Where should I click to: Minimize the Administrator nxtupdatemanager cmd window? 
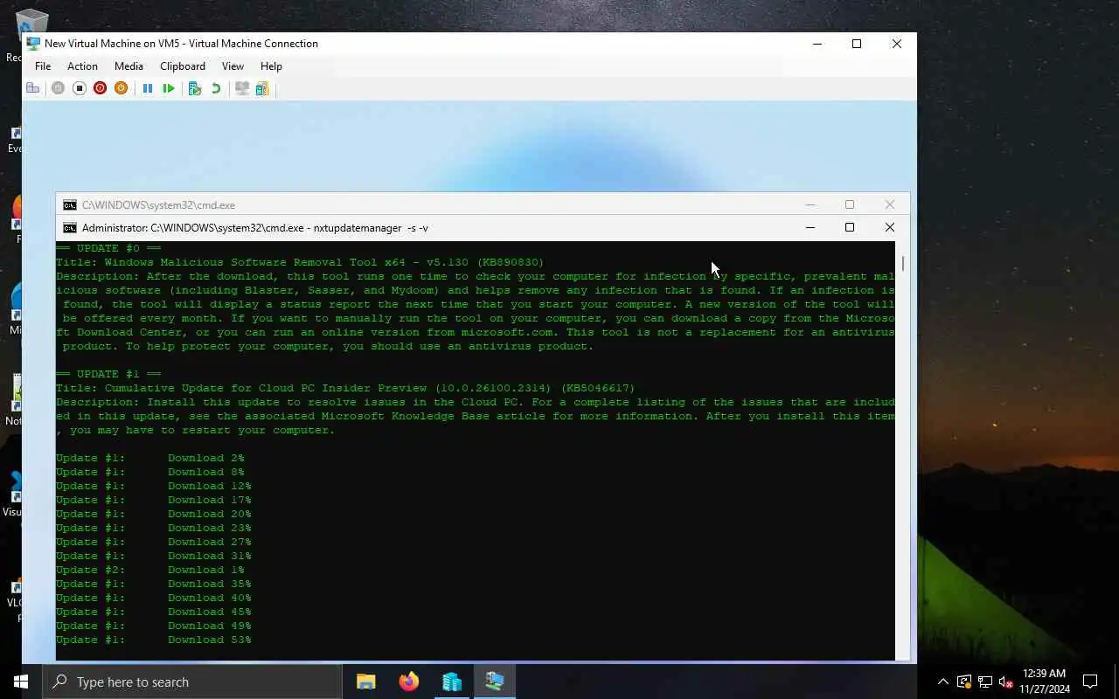pyautogui.click(x=810, y=227)
